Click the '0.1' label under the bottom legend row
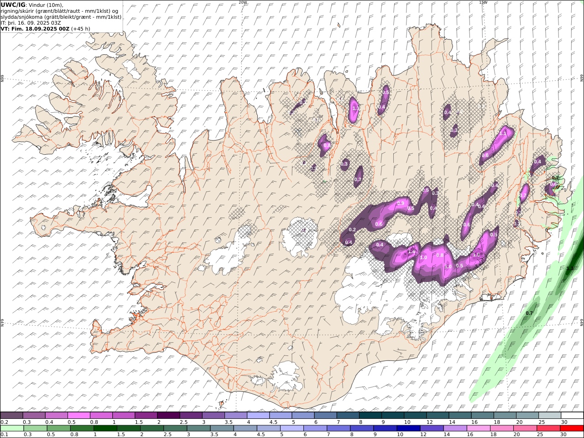This screenshot has width=584, height=438. [4, 435]
